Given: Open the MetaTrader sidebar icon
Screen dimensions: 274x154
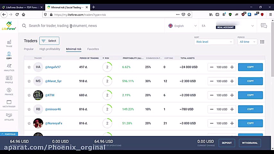Looking at the screenshot, I should (x=9, y=104).
